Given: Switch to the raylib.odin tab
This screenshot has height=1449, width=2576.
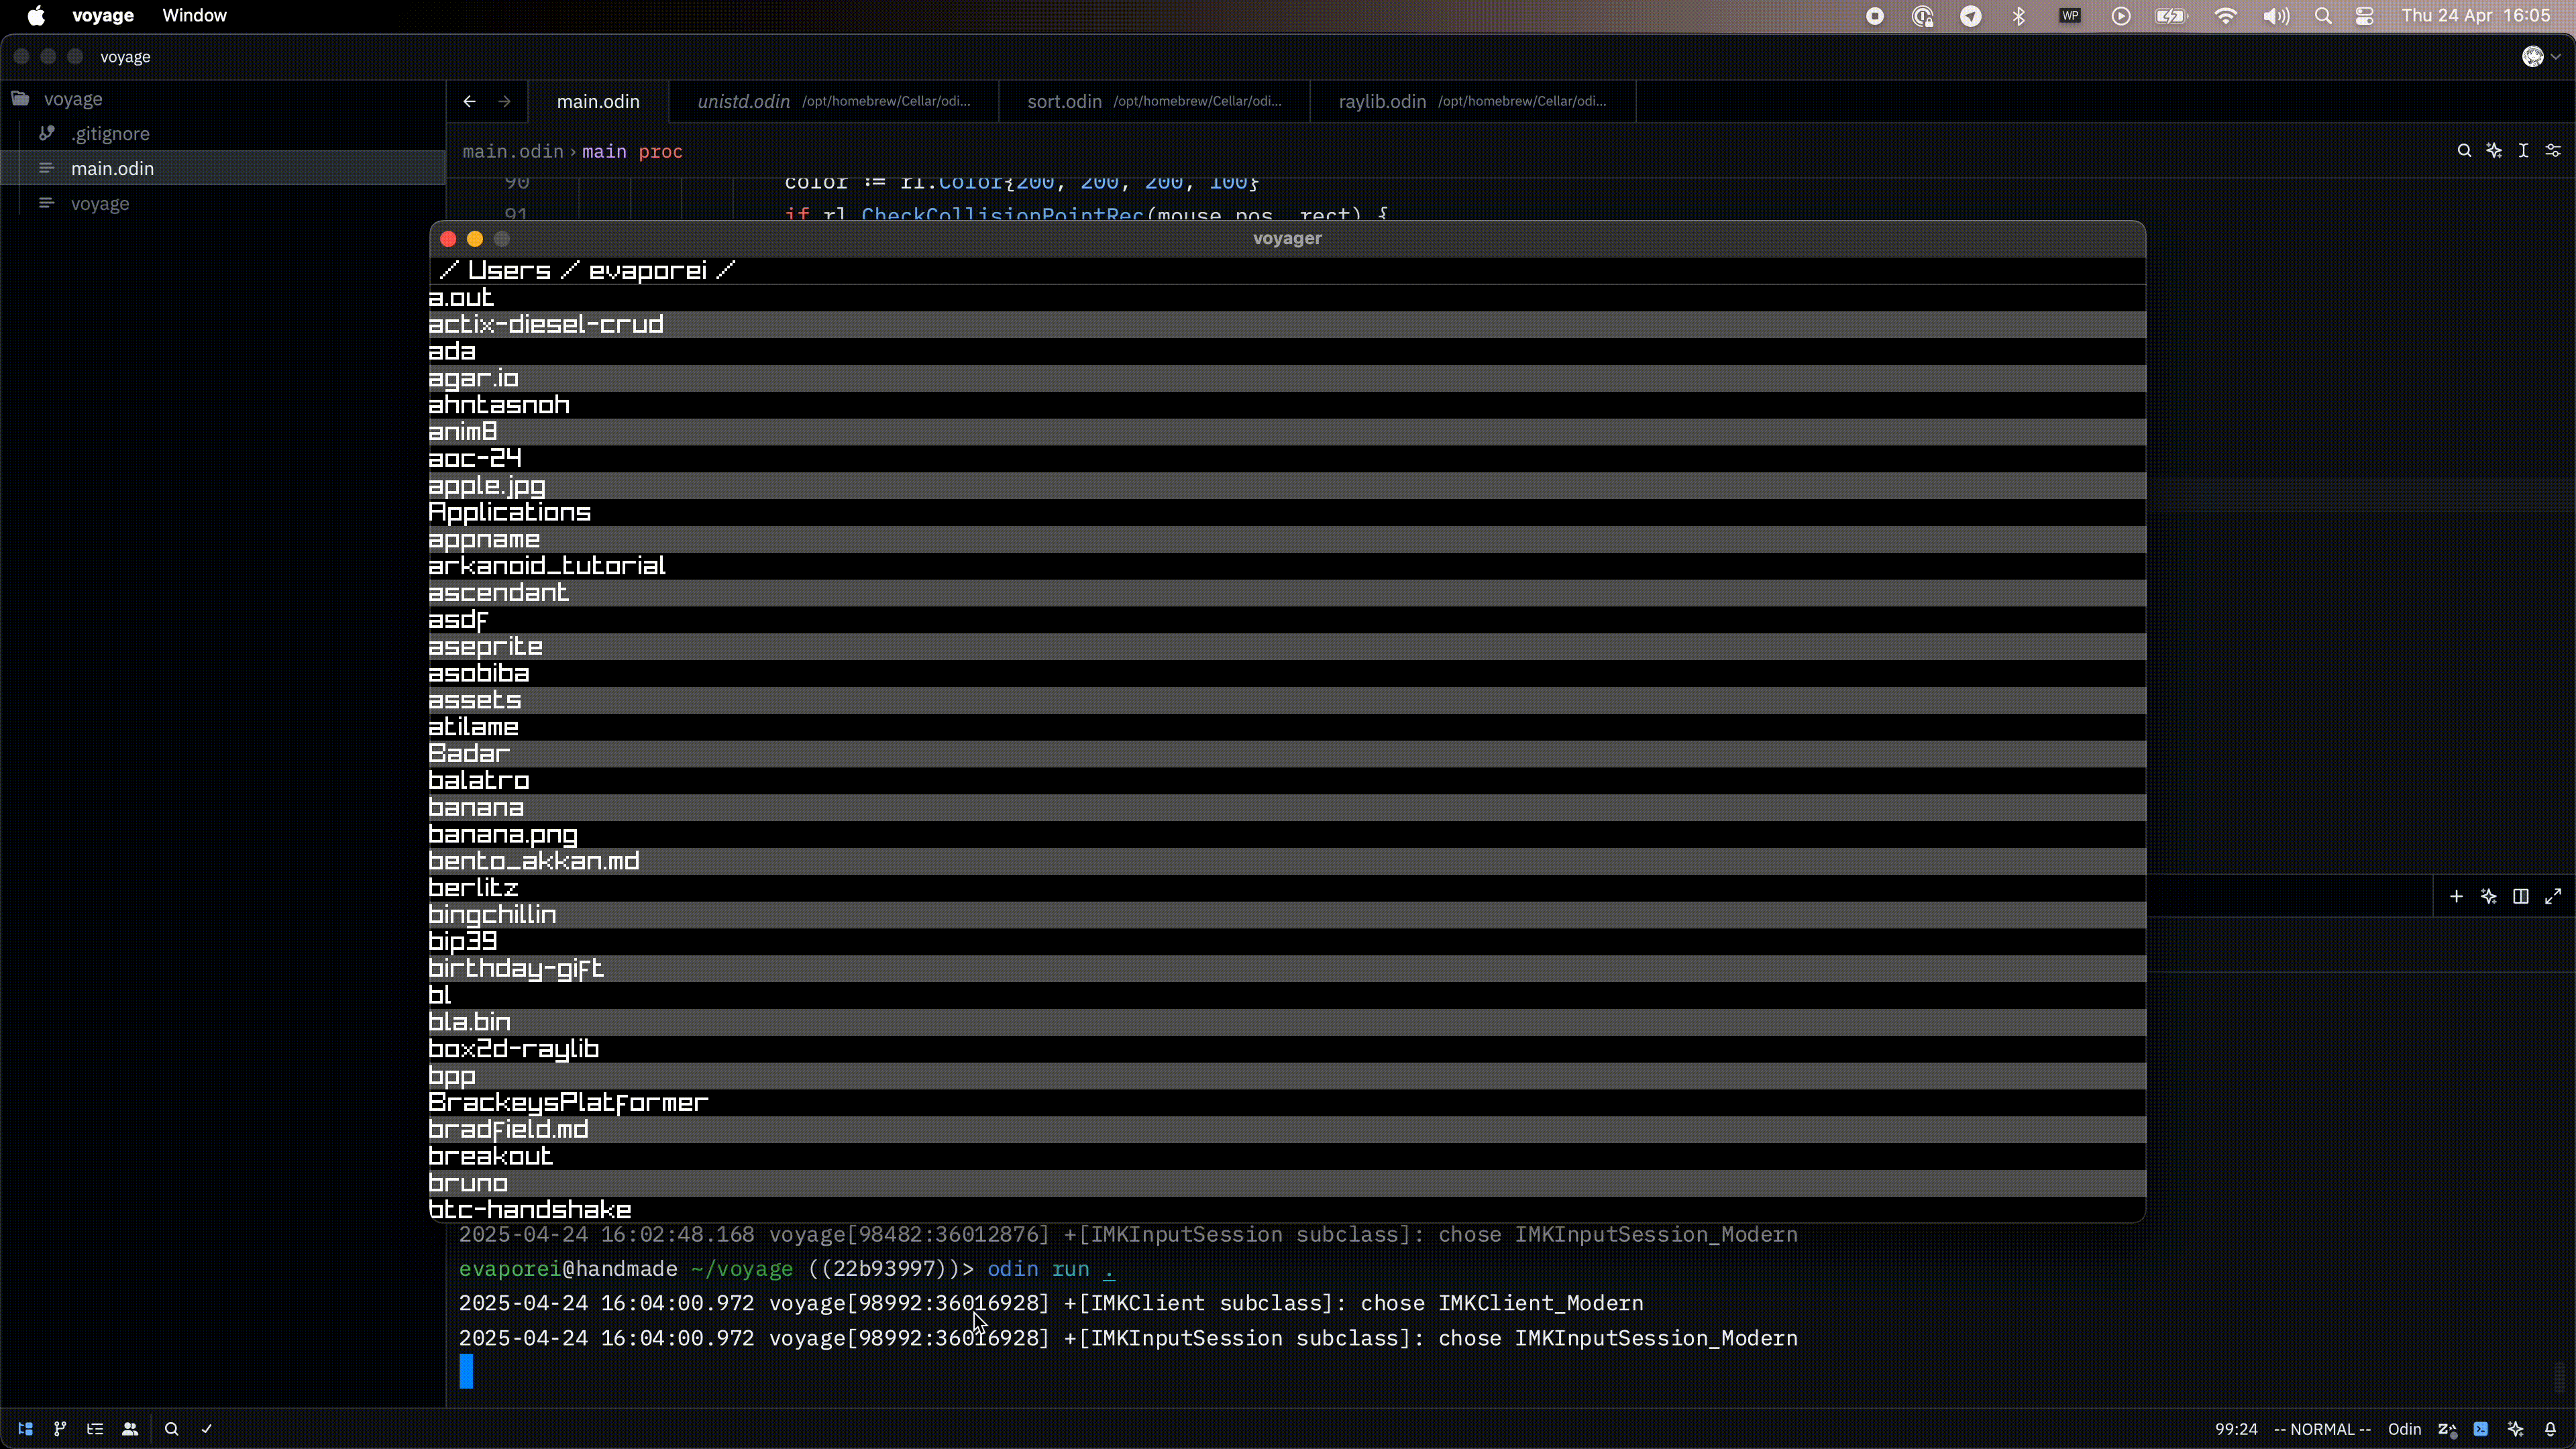Looking at the screenshot, I should pyautogui.click(x=1473, y=101).
